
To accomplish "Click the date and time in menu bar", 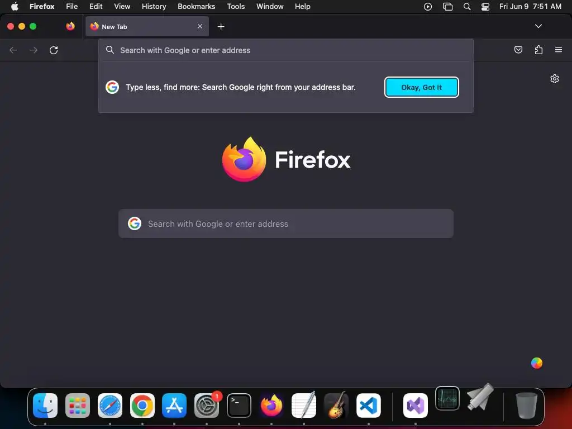I will 530,7.
